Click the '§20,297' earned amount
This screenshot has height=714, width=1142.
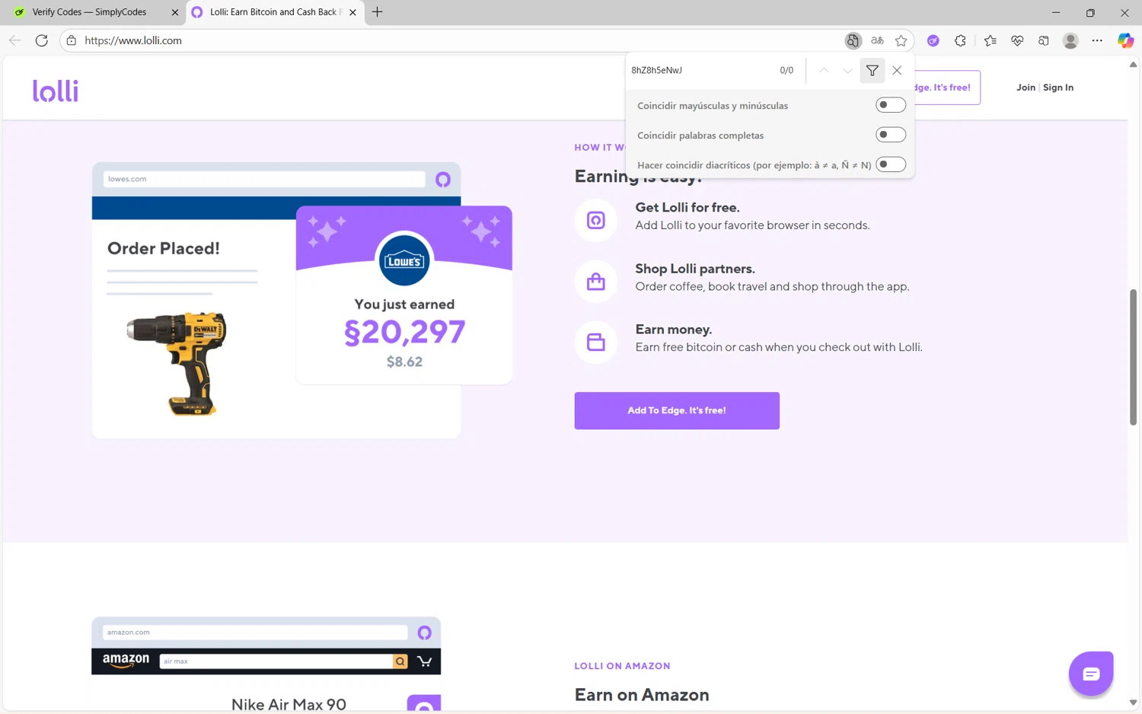[x=404, y=332]
